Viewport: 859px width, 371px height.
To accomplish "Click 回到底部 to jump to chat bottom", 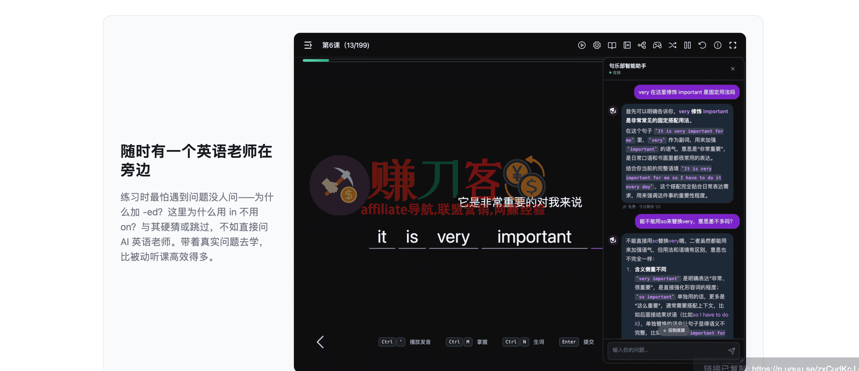I will (x=674, y=330).
